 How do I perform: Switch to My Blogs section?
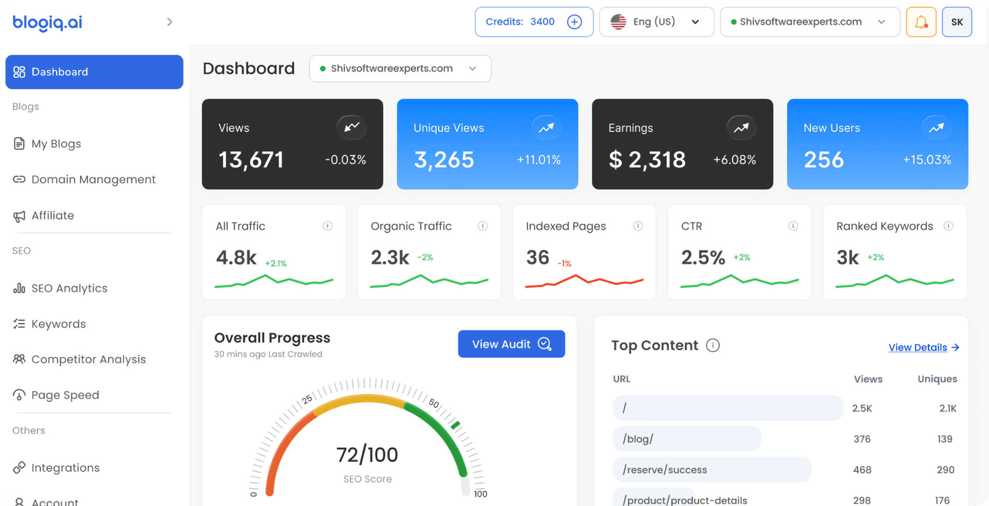[56, 143]
